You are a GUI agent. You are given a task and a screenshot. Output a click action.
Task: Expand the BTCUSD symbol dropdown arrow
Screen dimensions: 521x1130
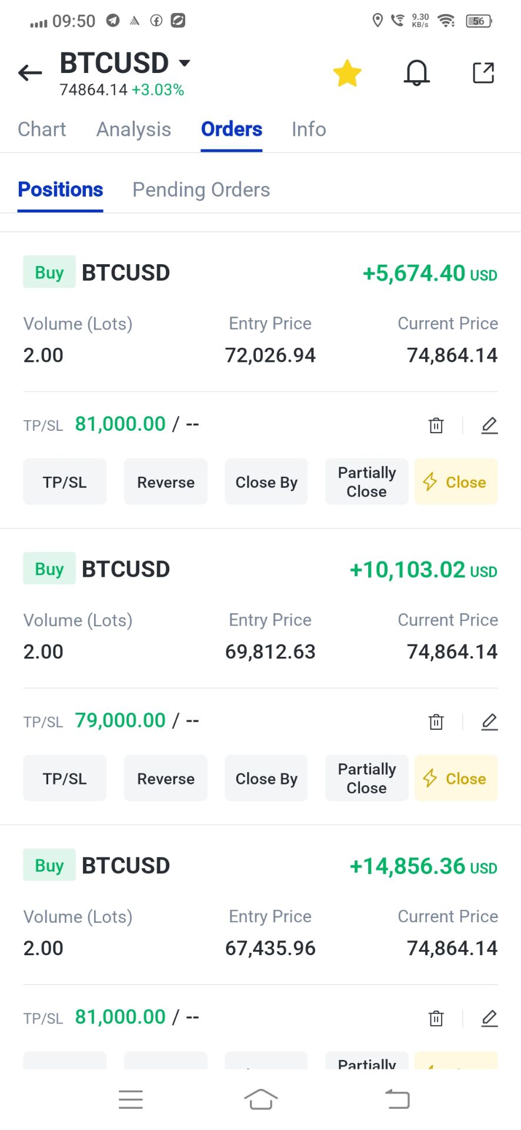[185, 63]
